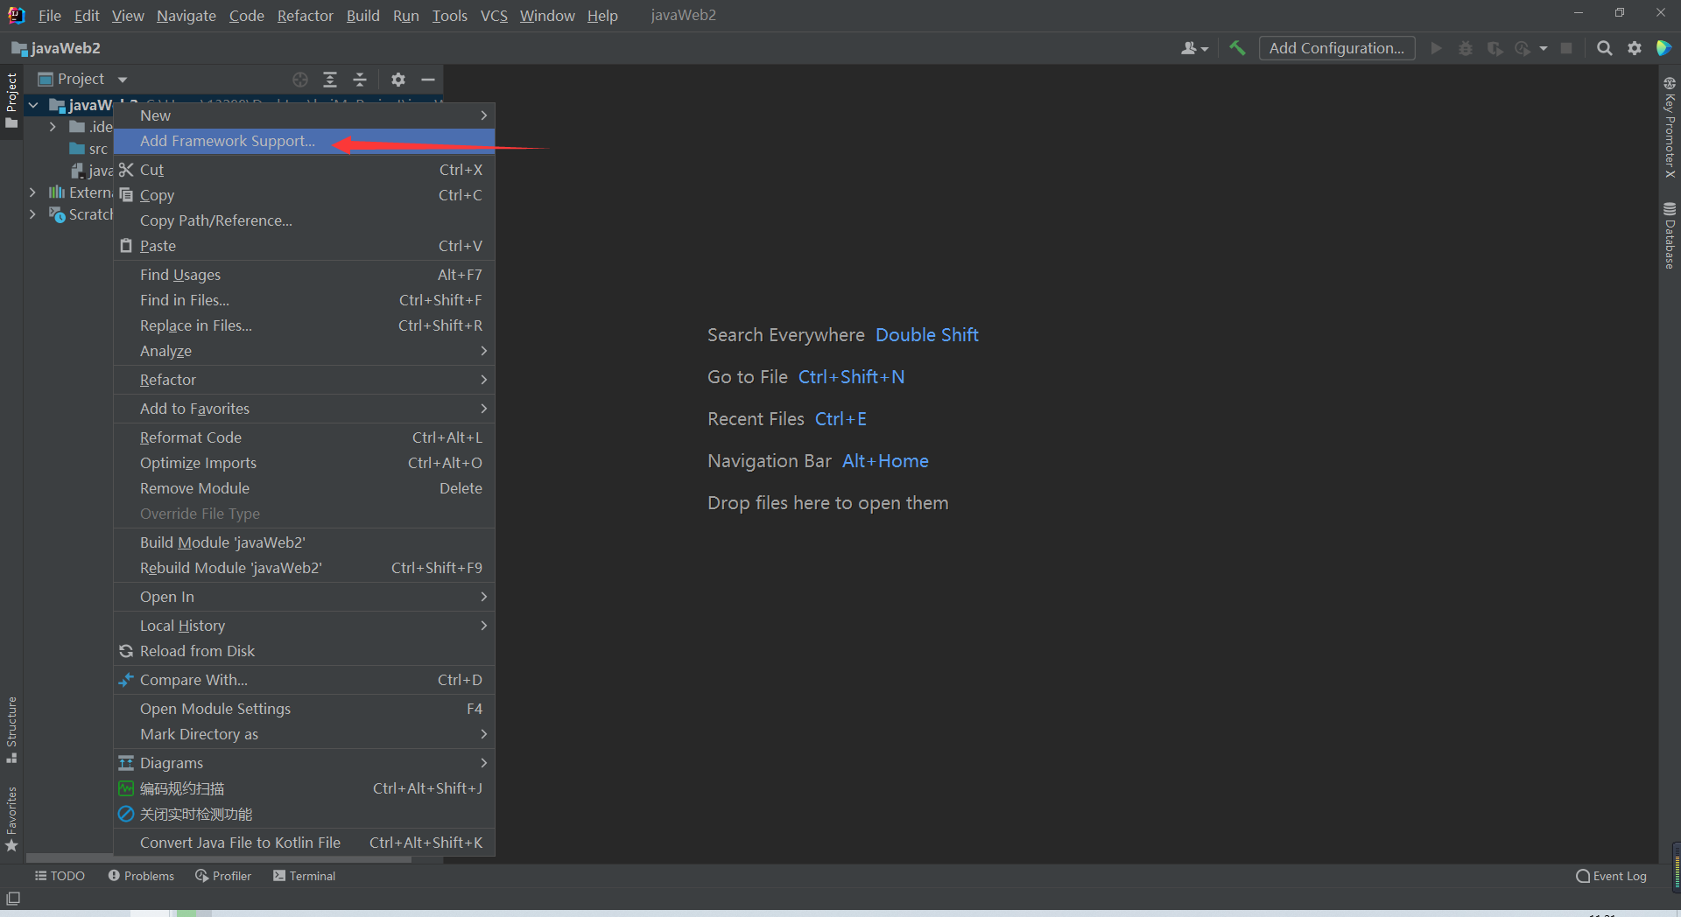Open IDE settings gear in top toolbar
This screenshot has height=917, width=1681.
pyautogui.click(x=1634, y=48)
